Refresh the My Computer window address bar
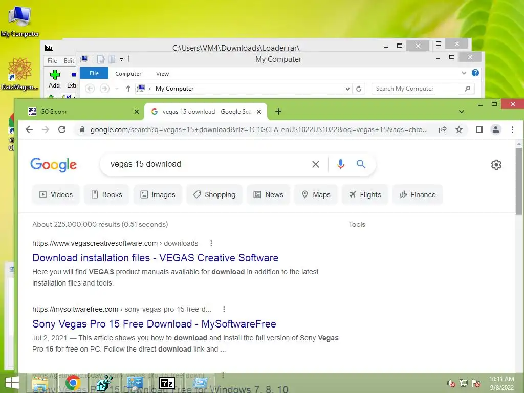 (x=359, y=89)
